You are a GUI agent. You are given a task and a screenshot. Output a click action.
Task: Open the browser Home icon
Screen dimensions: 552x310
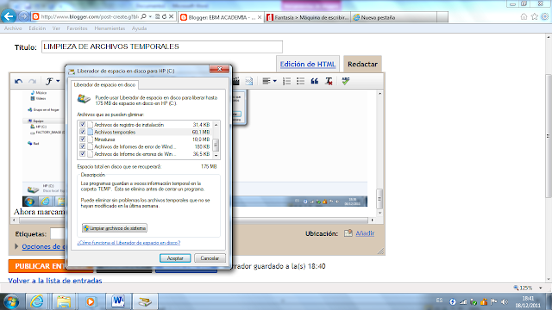(524, 16)
